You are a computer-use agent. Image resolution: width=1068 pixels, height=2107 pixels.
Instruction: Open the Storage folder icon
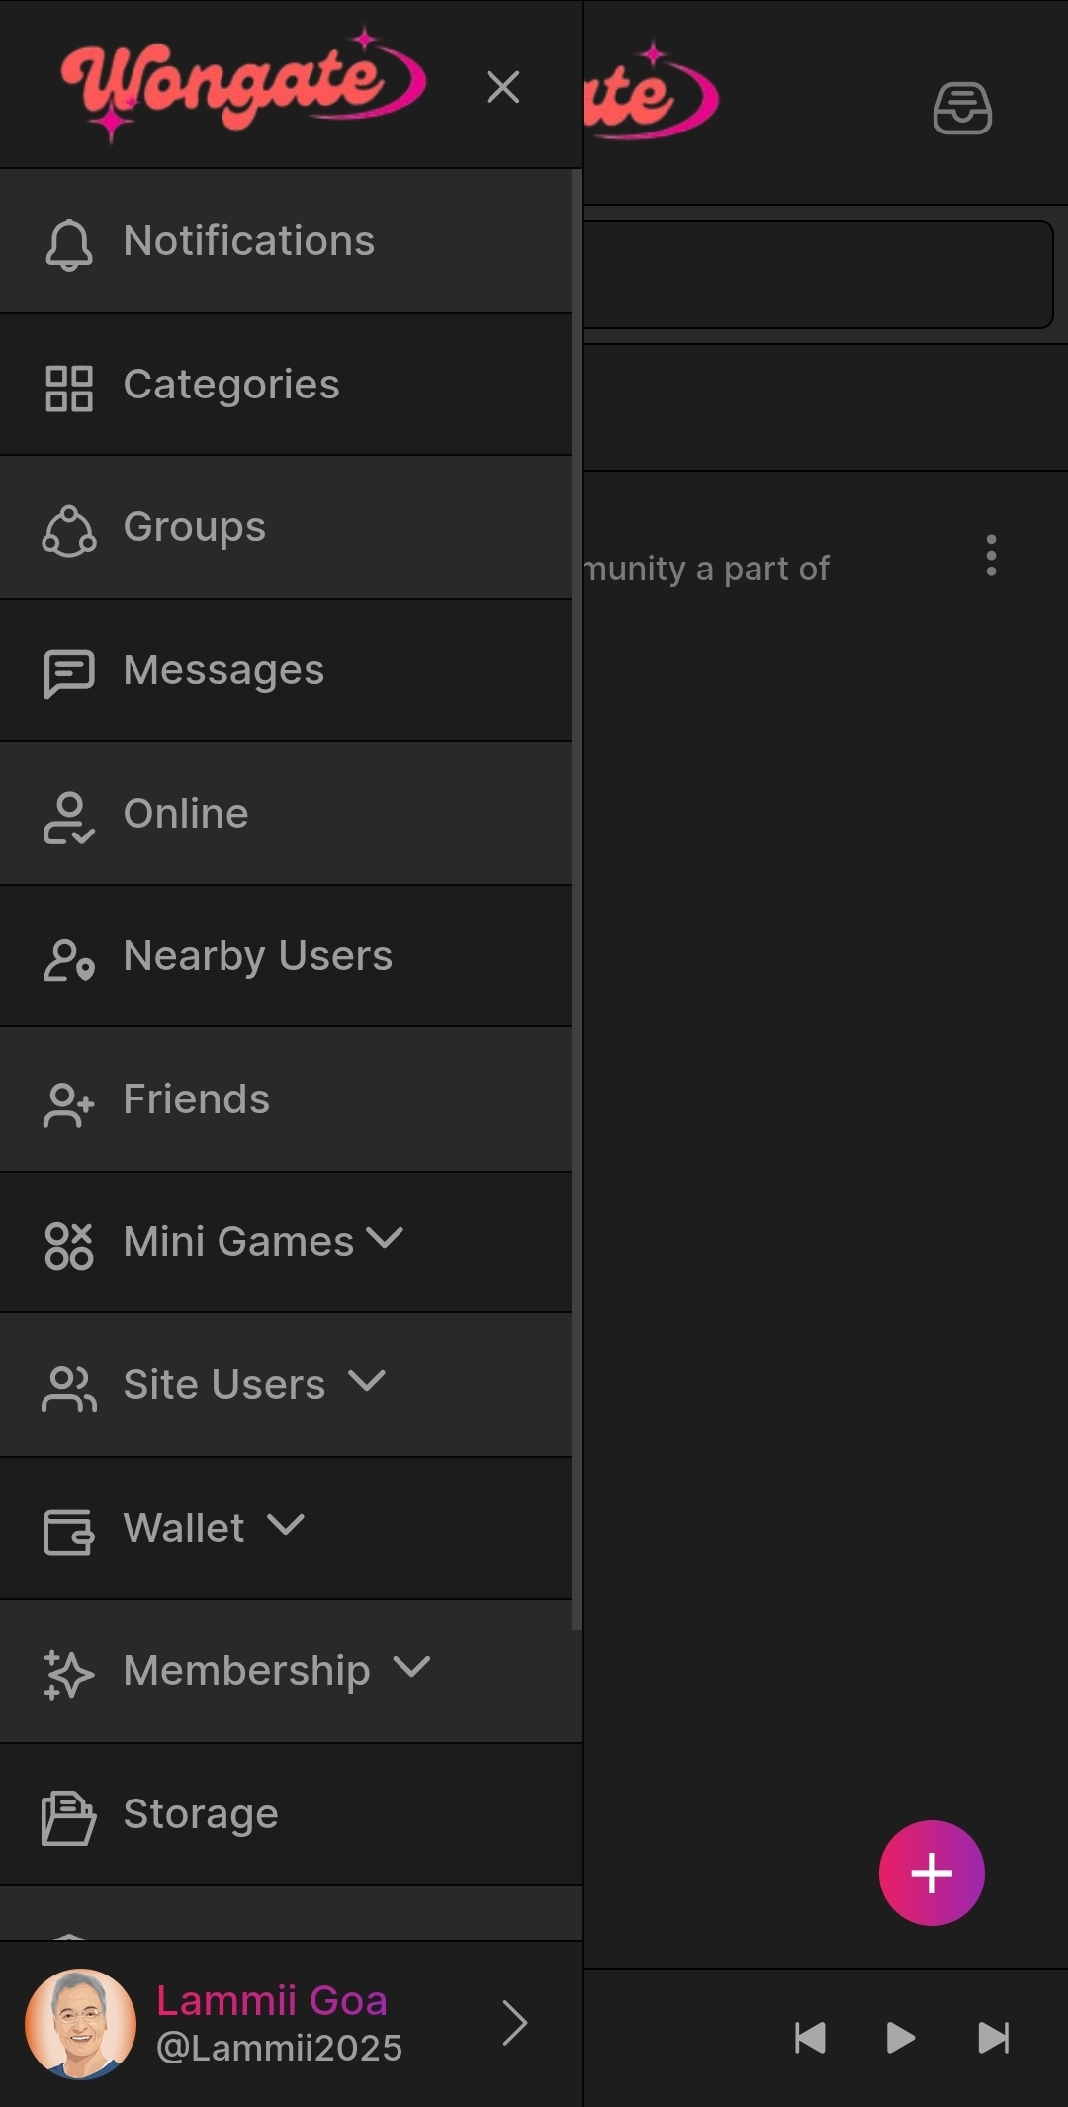pos(69,1817)
